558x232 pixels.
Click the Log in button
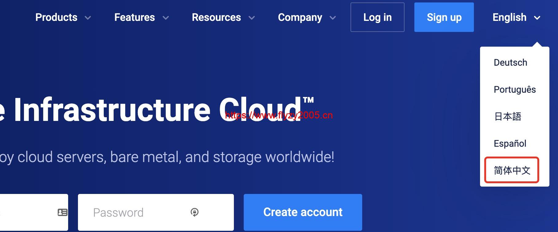click(378, 17)
